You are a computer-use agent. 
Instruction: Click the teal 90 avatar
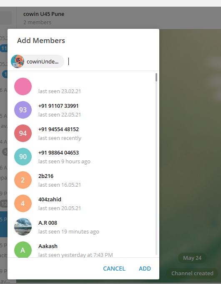click(23, 157)
